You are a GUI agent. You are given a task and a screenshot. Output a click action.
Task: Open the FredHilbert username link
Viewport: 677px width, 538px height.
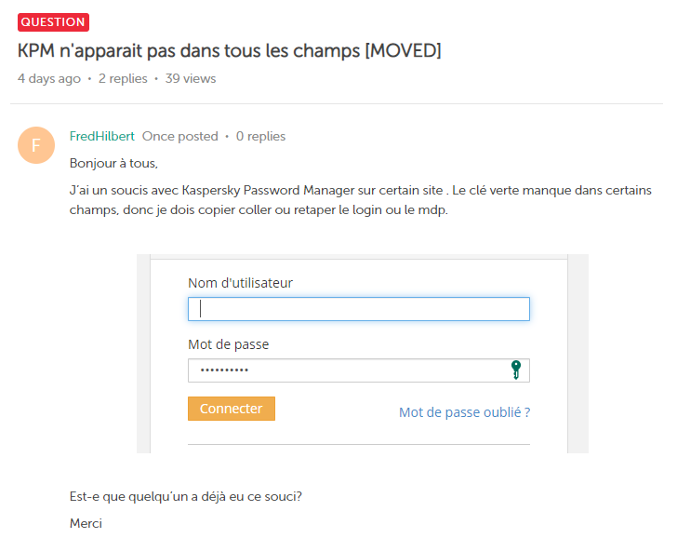click(x=102, y=136)
